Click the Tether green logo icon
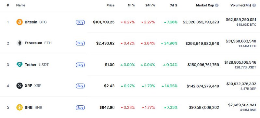The height and width of the screenshot is (118, 260). pos(19,65)
